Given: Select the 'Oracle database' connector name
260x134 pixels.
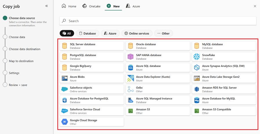Looking at the screenshot, I should (x=146, y=44).
